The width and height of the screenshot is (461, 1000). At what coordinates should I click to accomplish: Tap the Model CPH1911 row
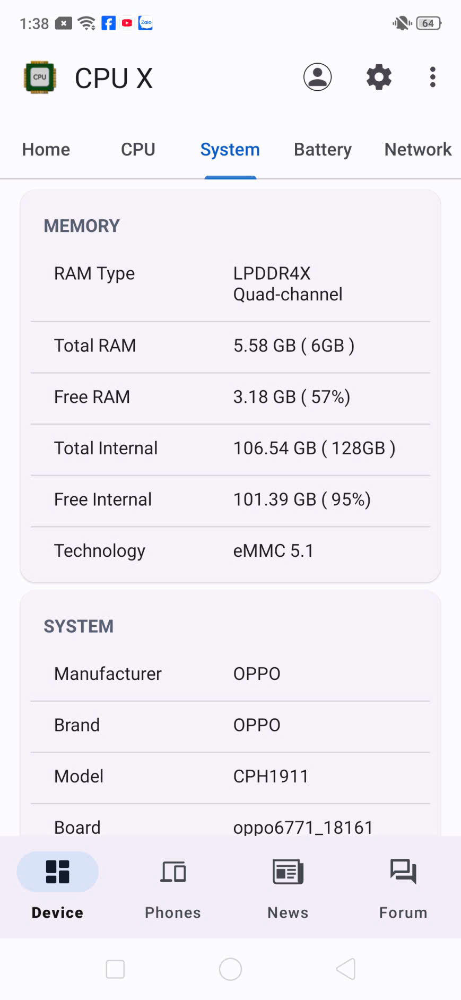click(x=230, y=777)
